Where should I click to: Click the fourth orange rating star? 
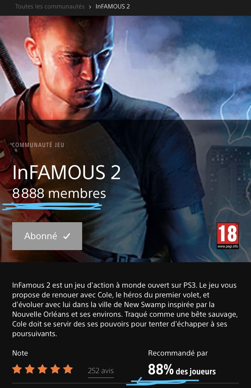tap(55, 369)
